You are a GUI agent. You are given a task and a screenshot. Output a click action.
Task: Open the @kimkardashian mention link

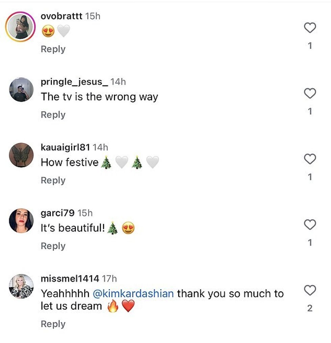tap(133, 293)
